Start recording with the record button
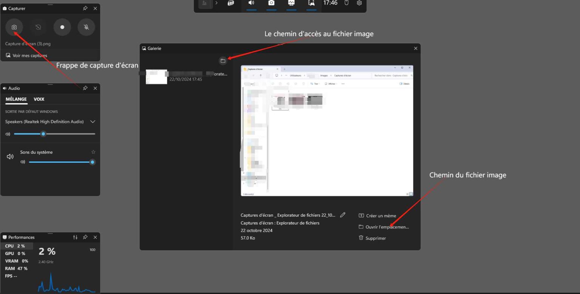 [62, 27]
